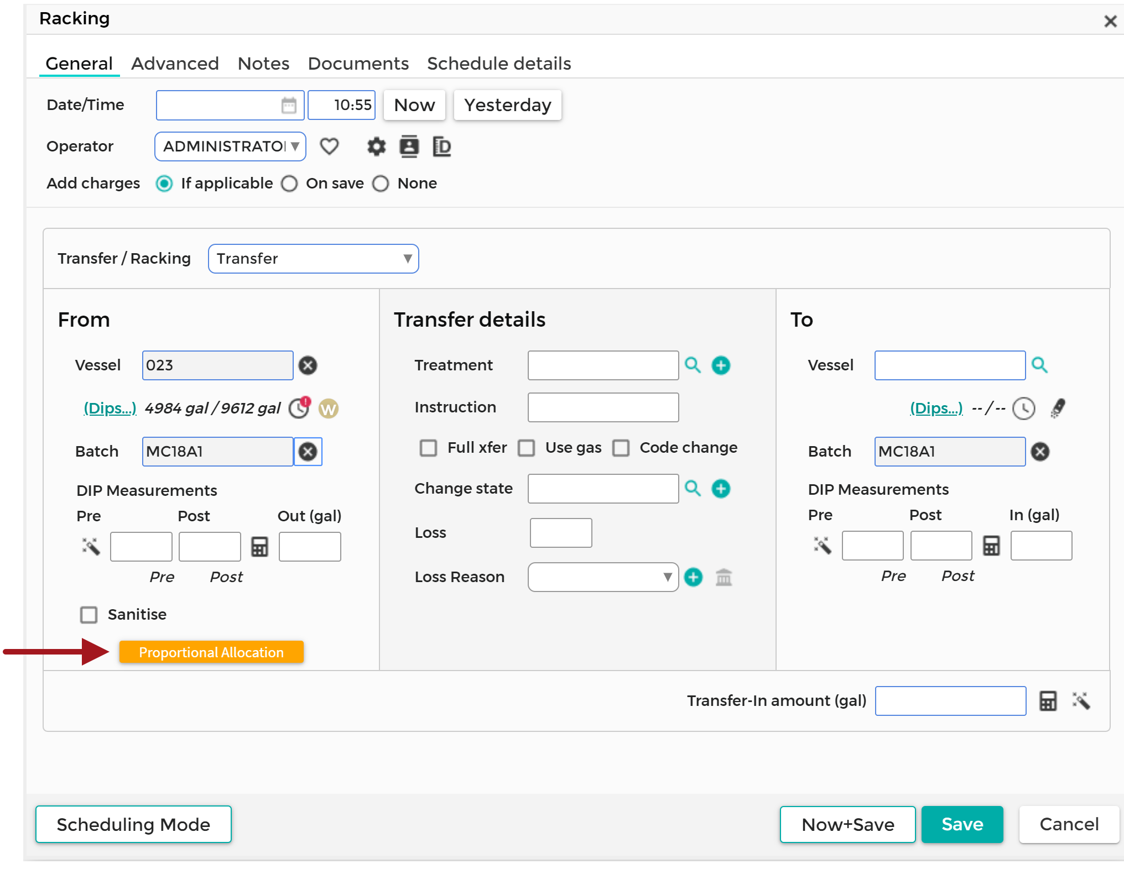Open the To vessel Dips link
Image resolution: width=1124 pixels, height=869 pixels.
[x=936, y=409]
